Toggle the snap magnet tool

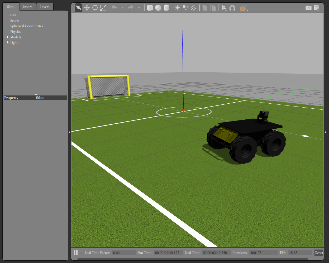(x=232, y=8)
